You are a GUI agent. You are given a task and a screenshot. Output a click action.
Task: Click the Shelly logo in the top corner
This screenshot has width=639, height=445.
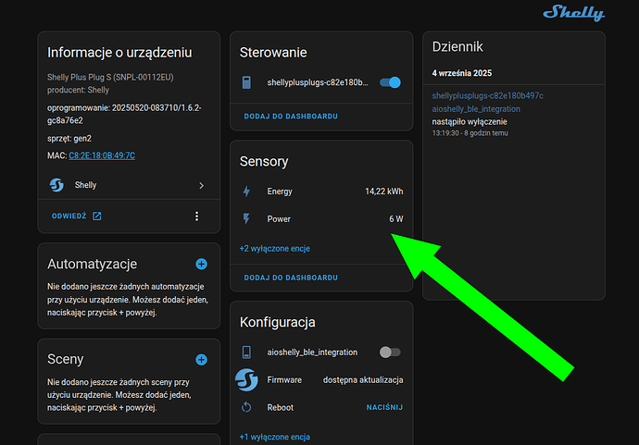573,13
